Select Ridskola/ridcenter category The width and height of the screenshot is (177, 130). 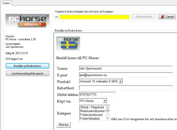click(93, 111)
